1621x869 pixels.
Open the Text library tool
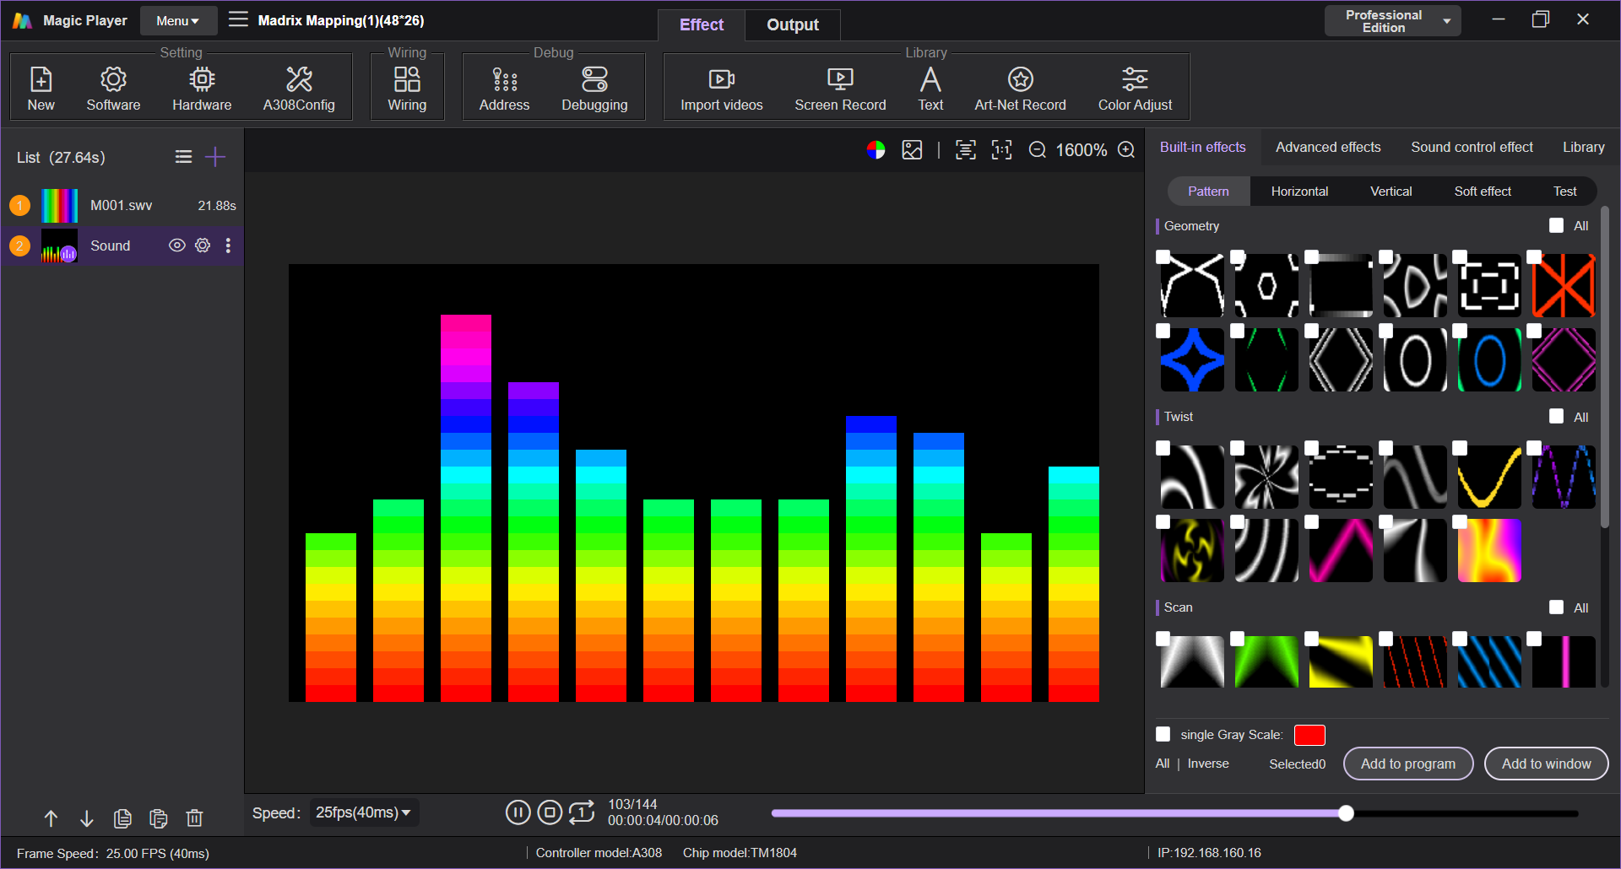pos(930,89)
